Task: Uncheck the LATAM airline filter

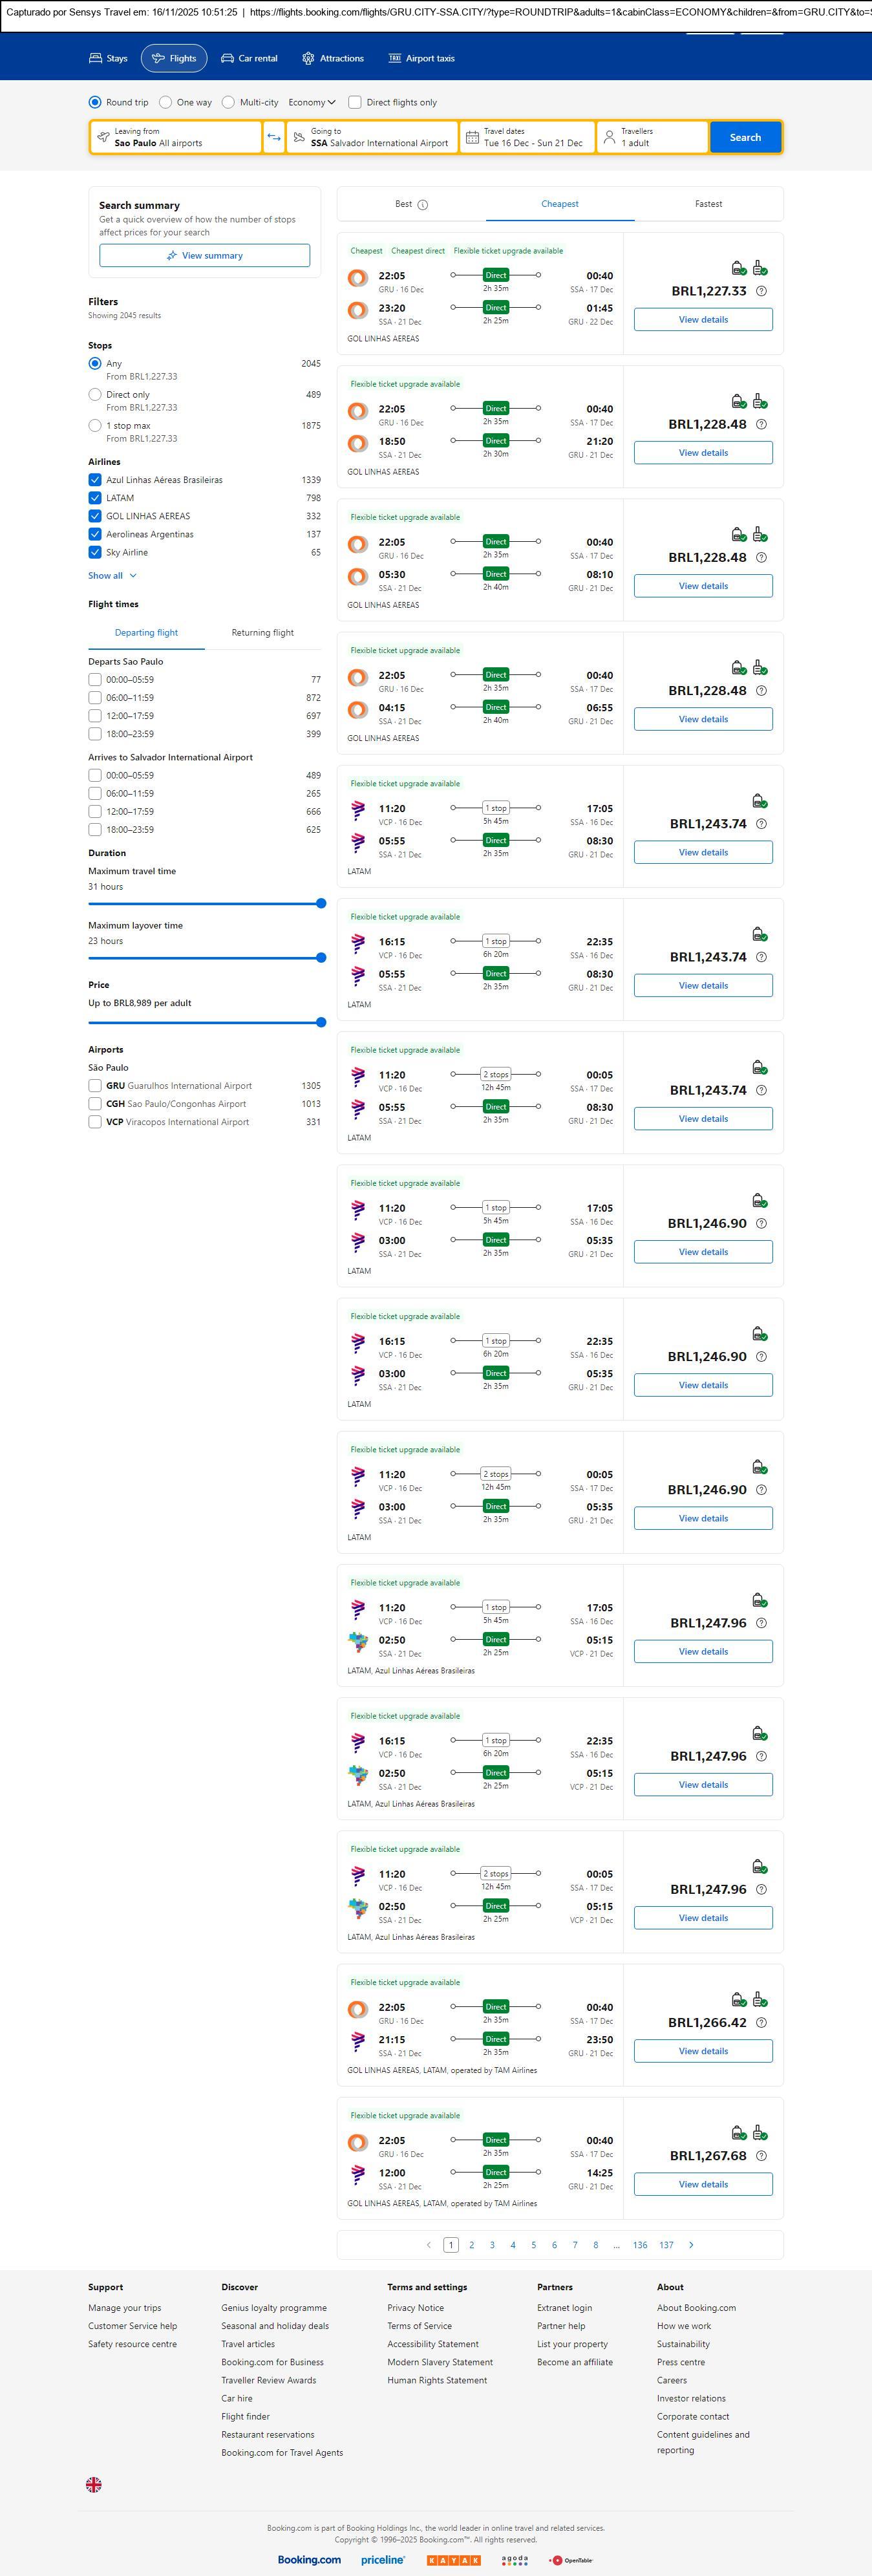Action: click(95, 498)
